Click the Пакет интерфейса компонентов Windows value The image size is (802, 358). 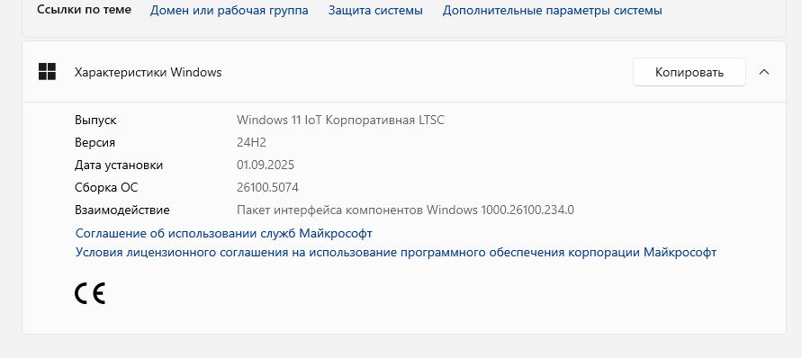tap(405, 210)
